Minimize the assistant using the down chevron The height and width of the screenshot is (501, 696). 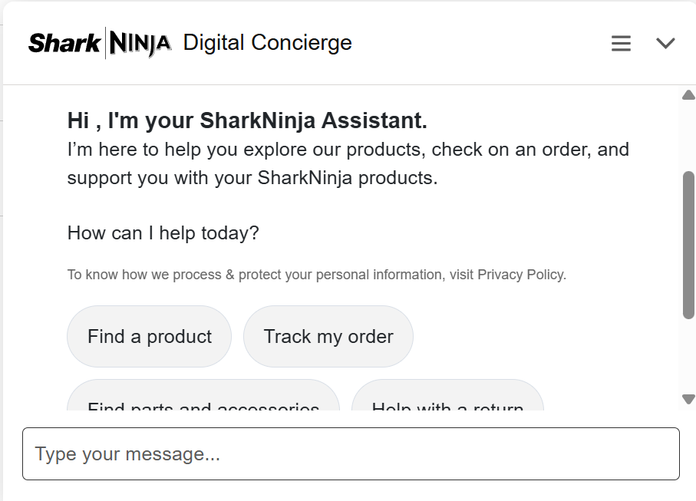pos(665,44)
